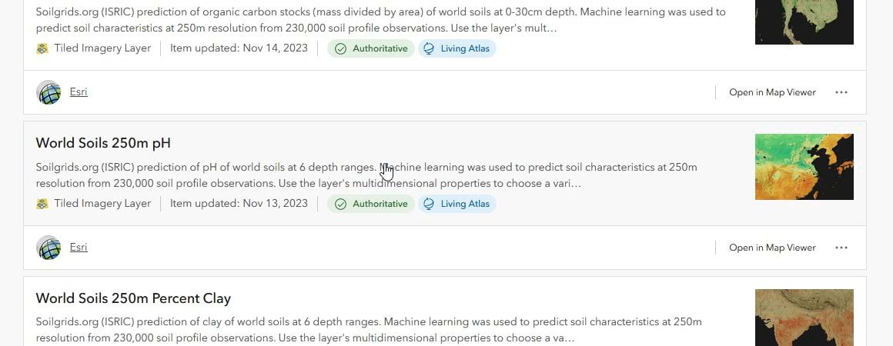Click Esri avatar icon under pH layer
Viewport: 893px width, 346px height.
(49, 248)
